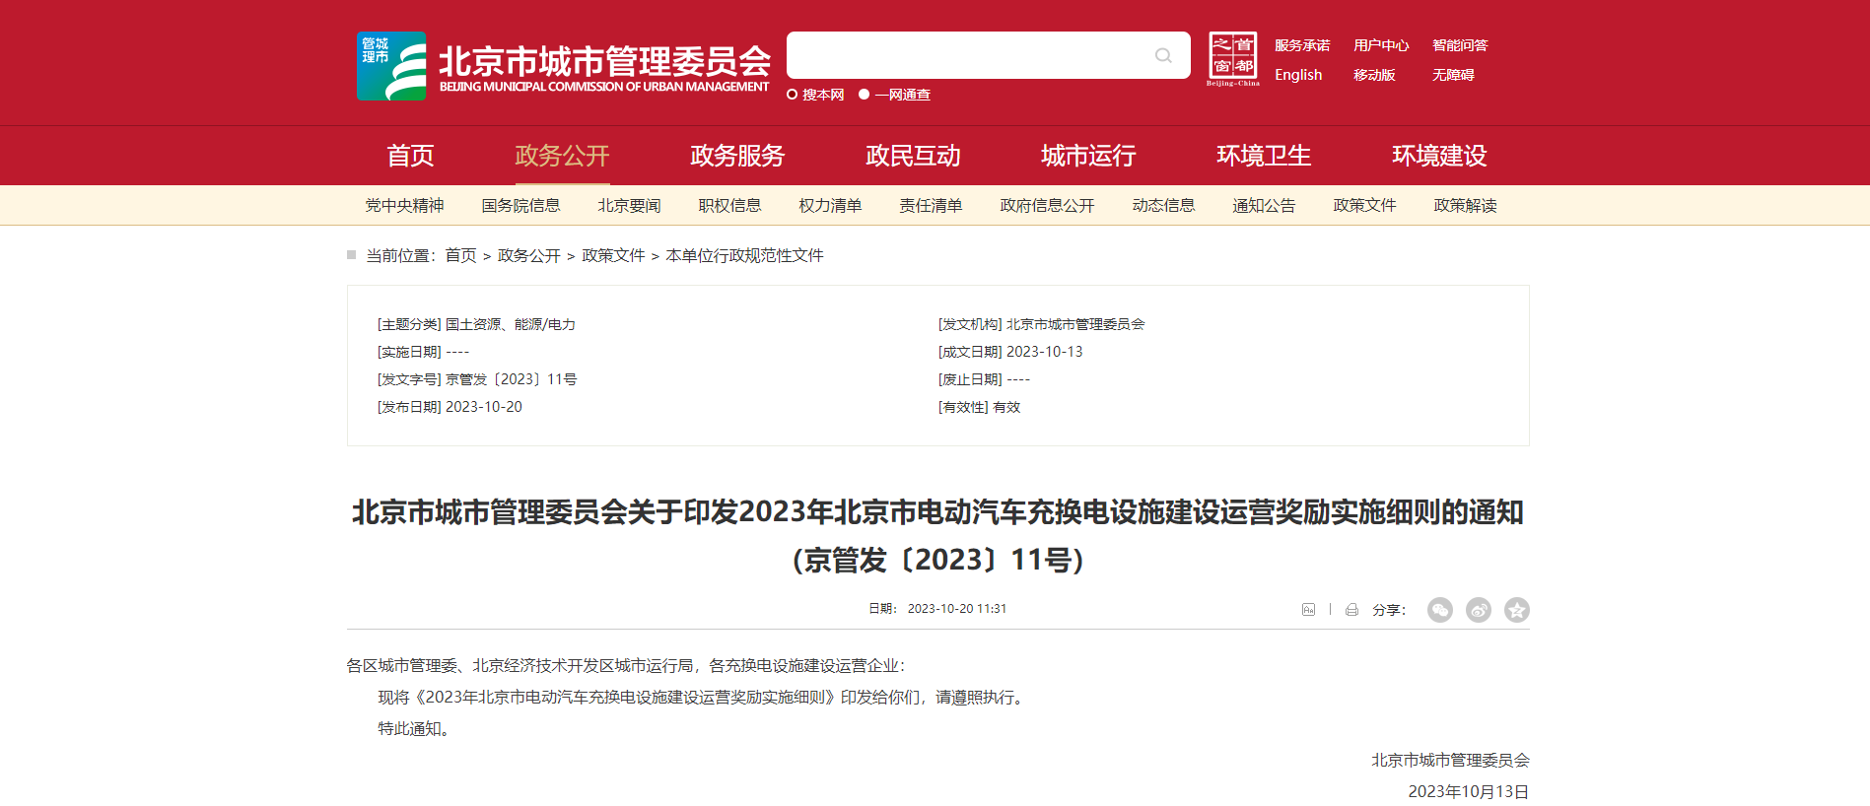Image resolution: width=1870 pixels, height=806 pixels.
Task: Click the search magnifier icon
Action: point(1163,55)
